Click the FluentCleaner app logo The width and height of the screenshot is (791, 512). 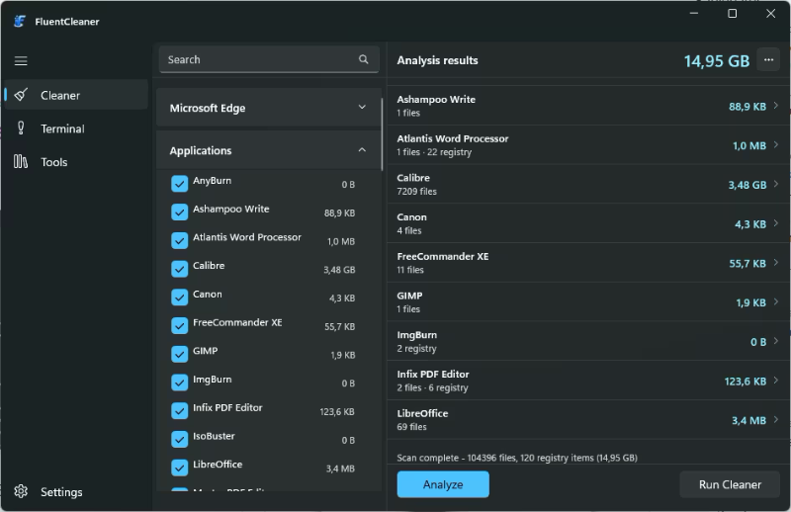pyautogui.click(x=20, y=21)
